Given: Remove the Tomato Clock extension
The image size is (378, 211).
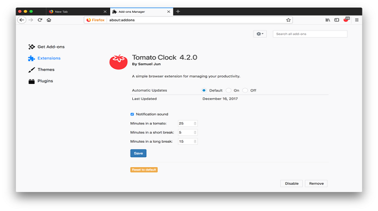Looking at the screenshot, I should pyautogui.click(x=316, y=184).
